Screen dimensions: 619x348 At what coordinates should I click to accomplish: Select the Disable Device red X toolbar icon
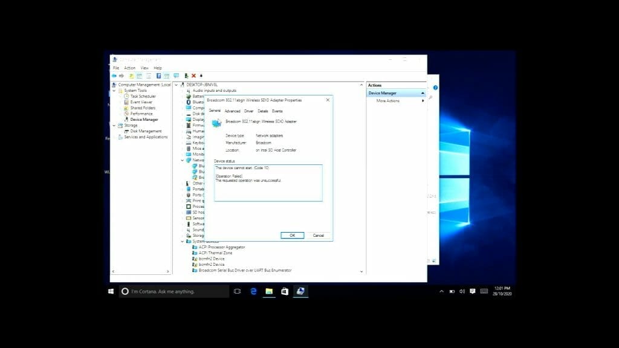point(193,75)
